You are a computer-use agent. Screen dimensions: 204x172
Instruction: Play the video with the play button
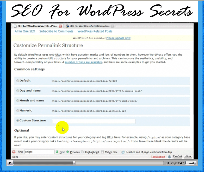pyautogui.click(x=10, y=163)
